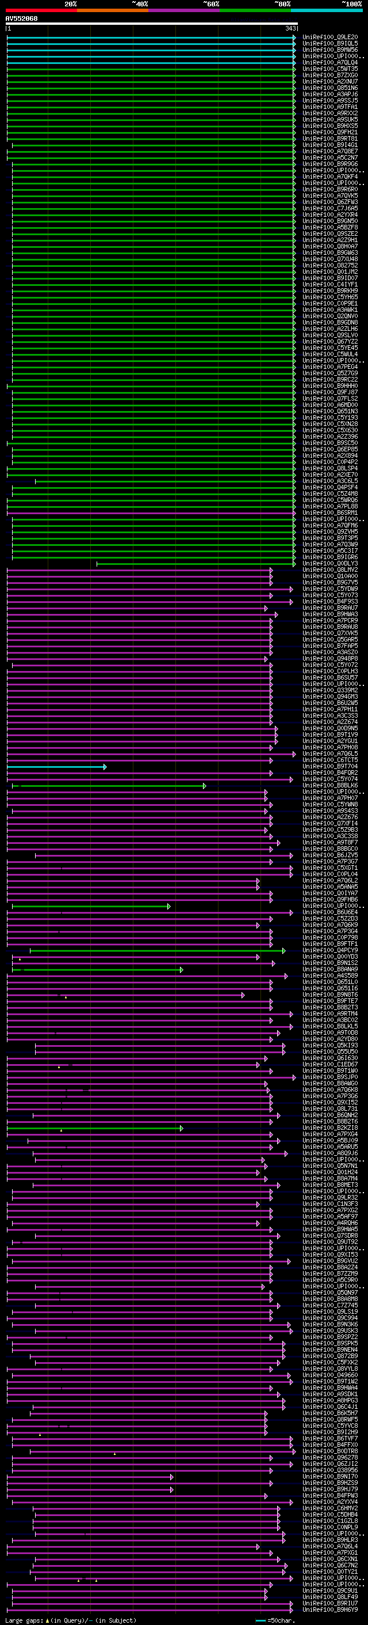Click label UniRef100_A7QKF4

[330, 176]
